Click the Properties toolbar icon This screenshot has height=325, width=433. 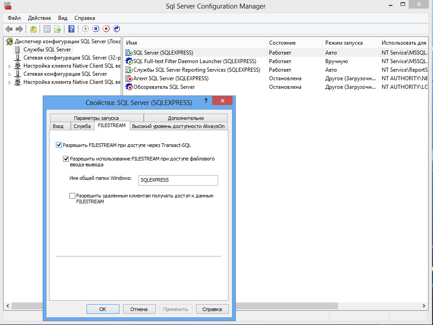[x=47, y=29]
